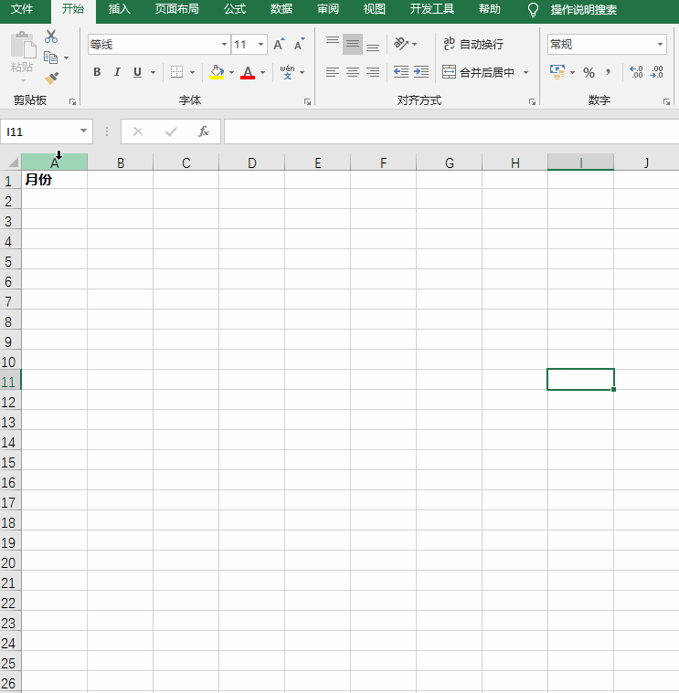Click the confirm checkmark in formula bar
The height and width of the screenshot is (693, 679).
tap(171, 131)
